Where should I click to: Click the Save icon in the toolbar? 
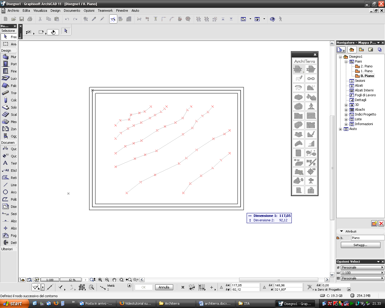(x=22, y=19)
